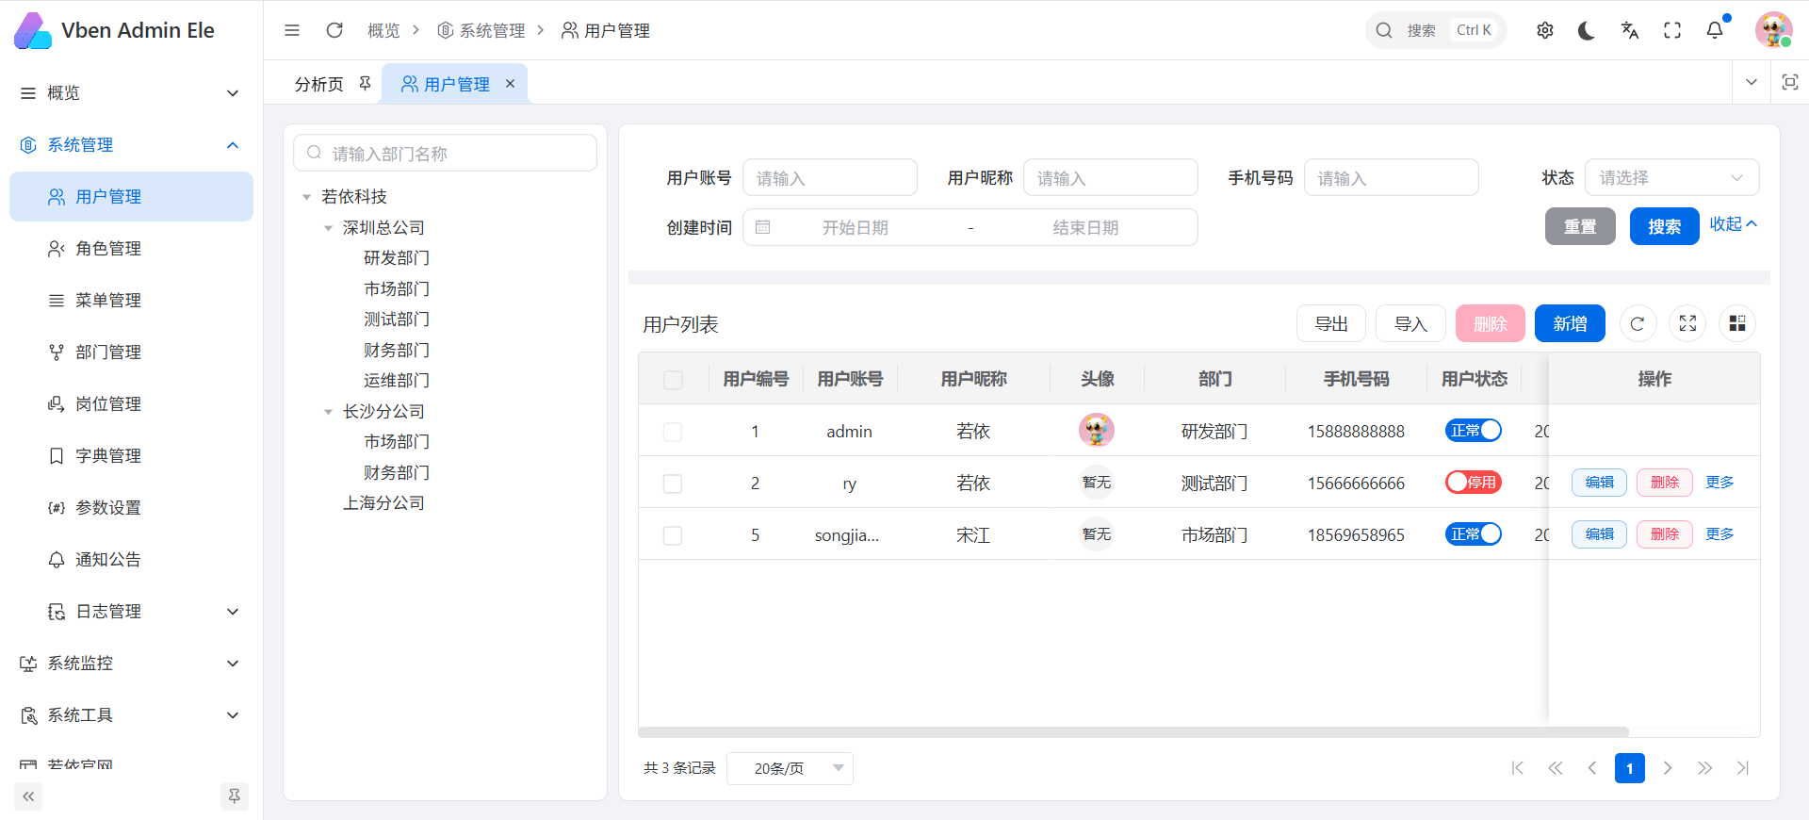Toggle user status switch for admin
This screenshot has width=1809, height=820.
pos(1473,431)
